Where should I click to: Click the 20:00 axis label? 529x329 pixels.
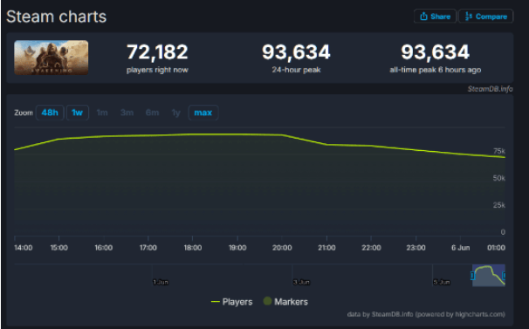[282, 248]
